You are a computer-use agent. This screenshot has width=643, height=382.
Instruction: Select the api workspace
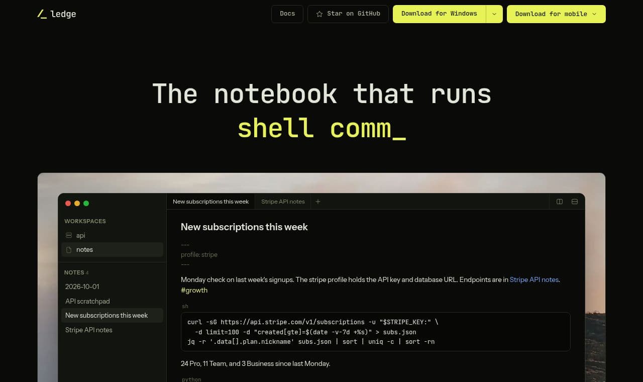click(x=112, y=235)
